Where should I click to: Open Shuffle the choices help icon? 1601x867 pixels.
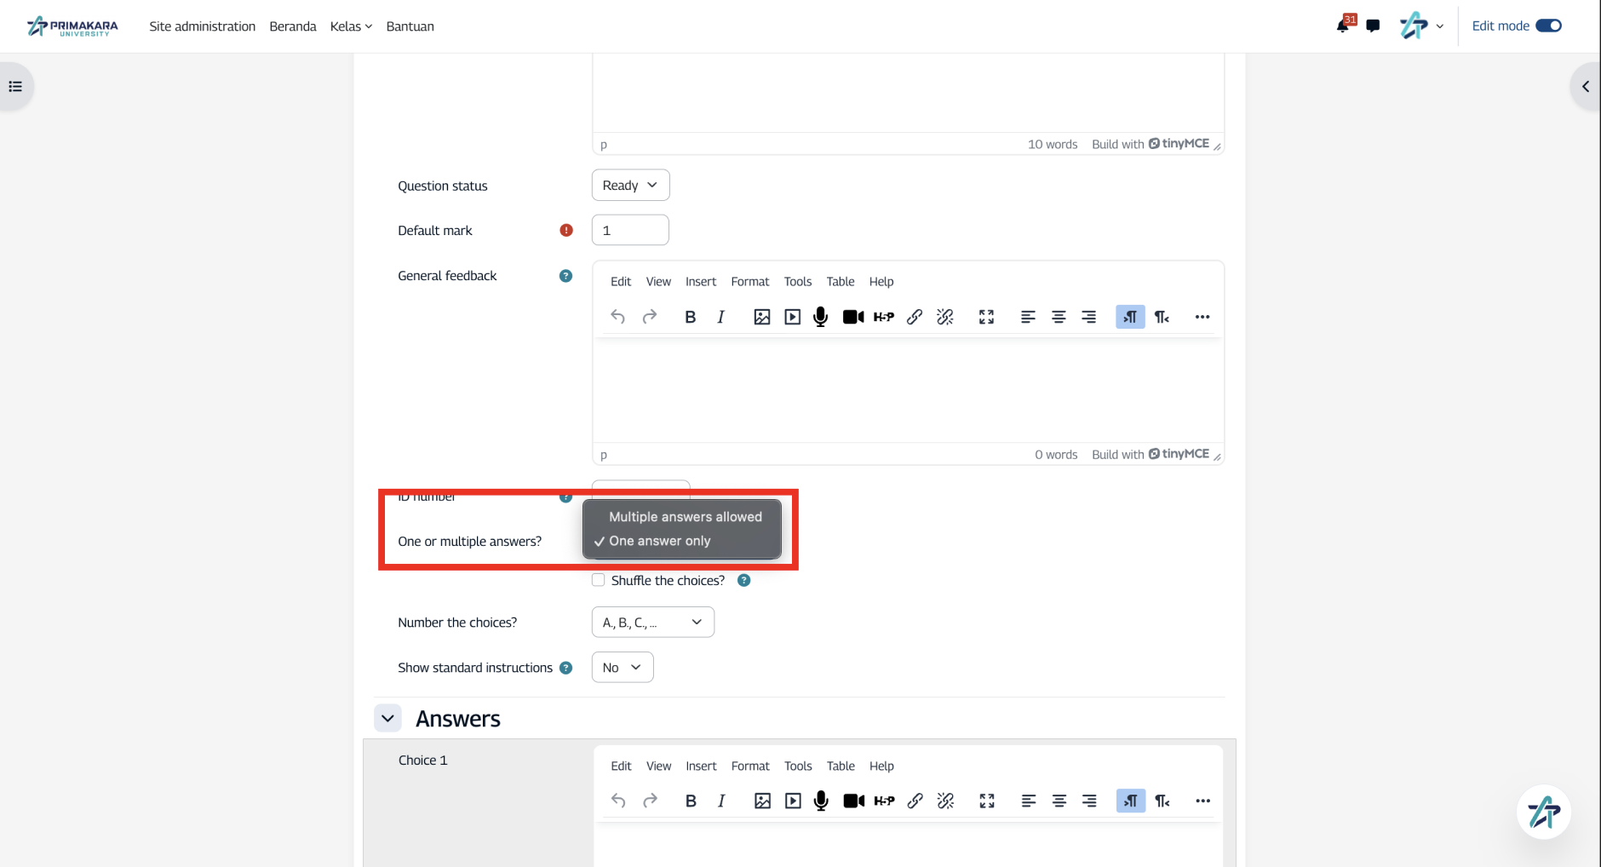tap(743, 580)
